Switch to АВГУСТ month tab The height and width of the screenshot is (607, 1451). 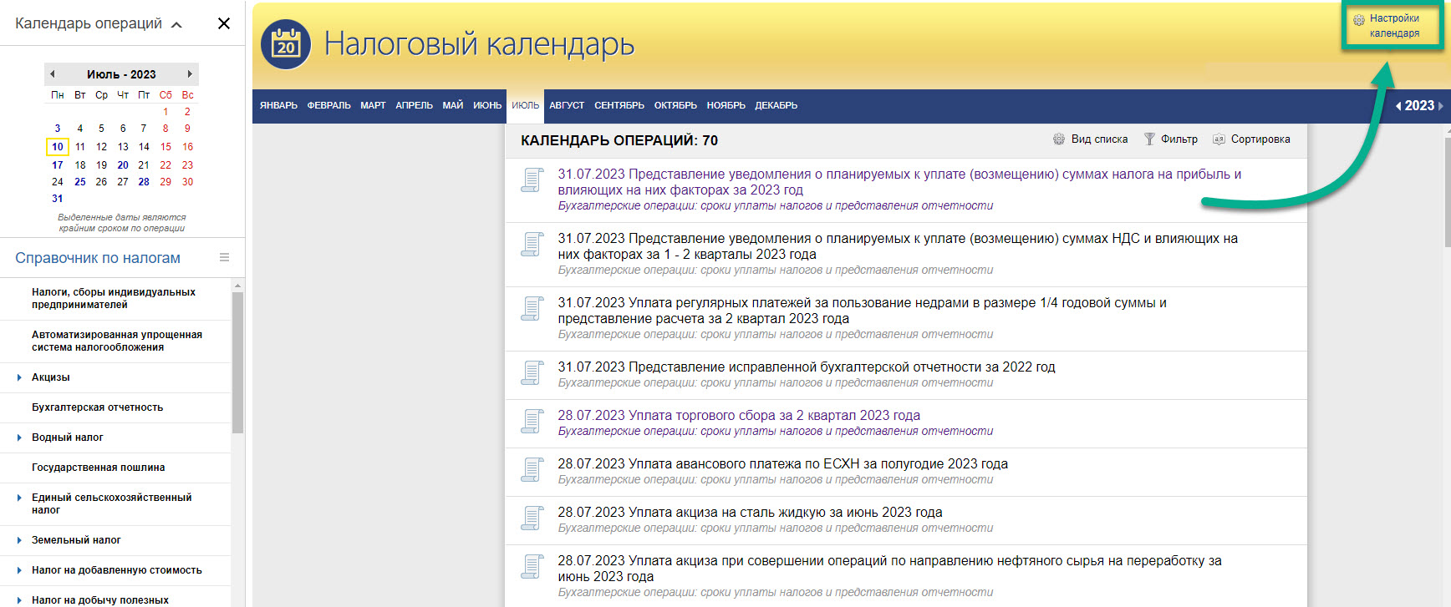coord(567,106)
